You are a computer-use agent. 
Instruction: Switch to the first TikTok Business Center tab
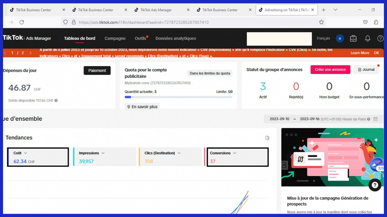[33, 10]
